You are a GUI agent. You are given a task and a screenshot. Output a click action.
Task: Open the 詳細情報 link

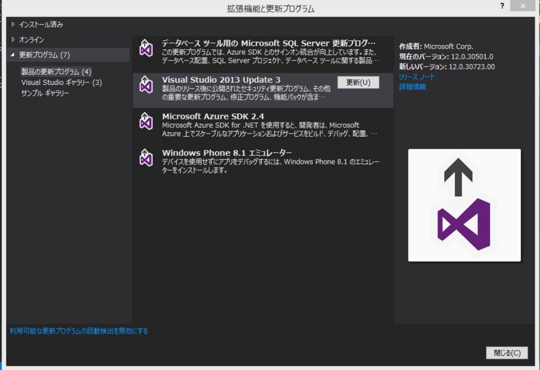pyautogui.click(x=412, y=87)
